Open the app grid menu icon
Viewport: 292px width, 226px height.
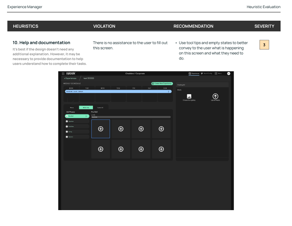click(63, 73)
